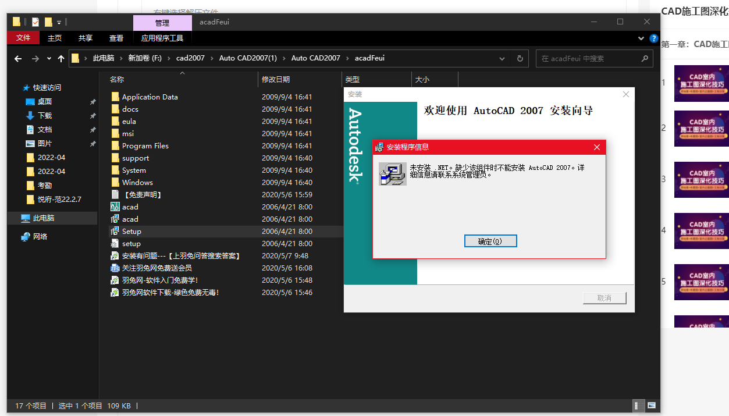Select the Program Files folder icon
729x416 pixels.
115,145
